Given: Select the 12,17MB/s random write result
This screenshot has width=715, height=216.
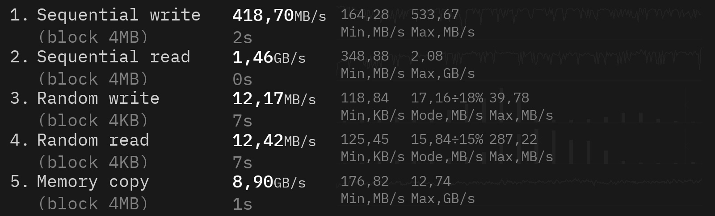Looking at the screenshot, I should pos(273,99).
